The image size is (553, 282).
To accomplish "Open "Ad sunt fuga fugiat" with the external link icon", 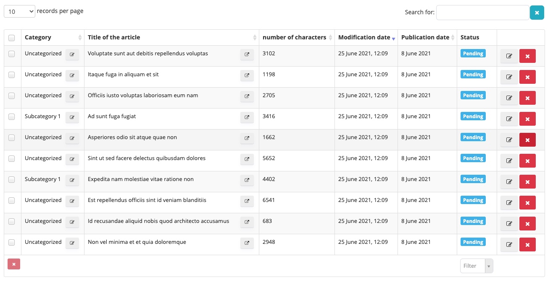I will point(247,117).
